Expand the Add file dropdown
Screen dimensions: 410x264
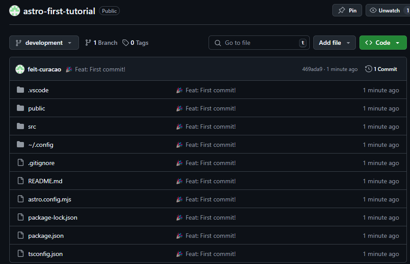pos(334,43)
